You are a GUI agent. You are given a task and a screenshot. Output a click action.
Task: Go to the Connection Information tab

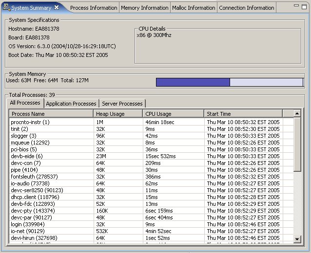pyautogui.click(x=246, y=8)
